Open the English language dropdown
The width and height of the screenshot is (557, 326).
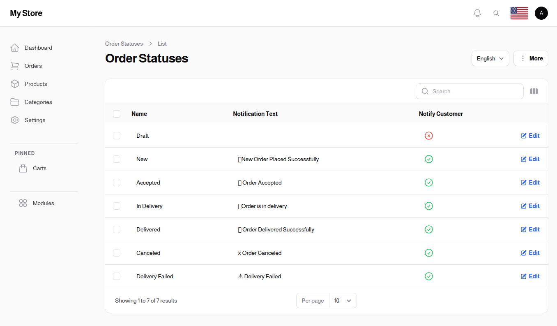coord(490,58)
